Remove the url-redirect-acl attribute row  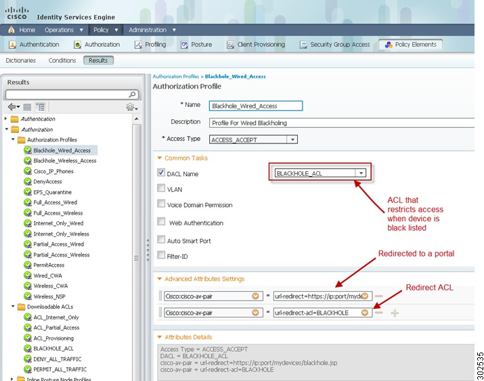coord(379,313)
